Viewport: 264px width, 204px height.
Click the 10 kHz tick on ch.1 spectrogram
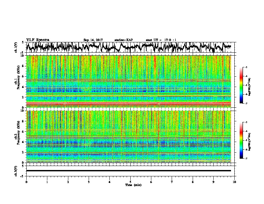pyautogui.click(x=23, y=56)
